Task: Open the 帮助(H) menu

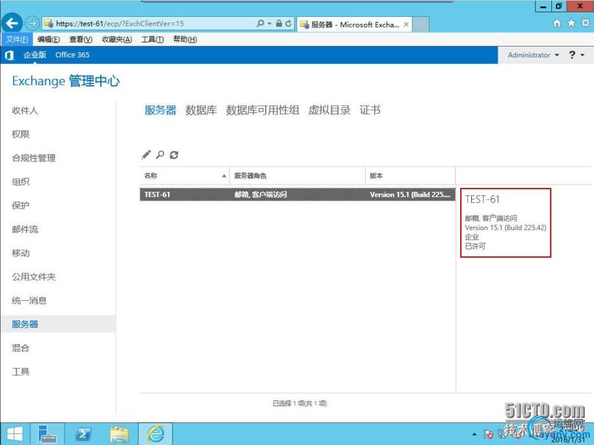Action: tap(185, 39)
